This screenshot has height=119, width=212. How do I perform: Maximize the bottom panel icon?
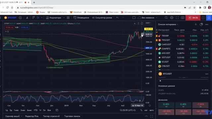[x=152, y=116]
